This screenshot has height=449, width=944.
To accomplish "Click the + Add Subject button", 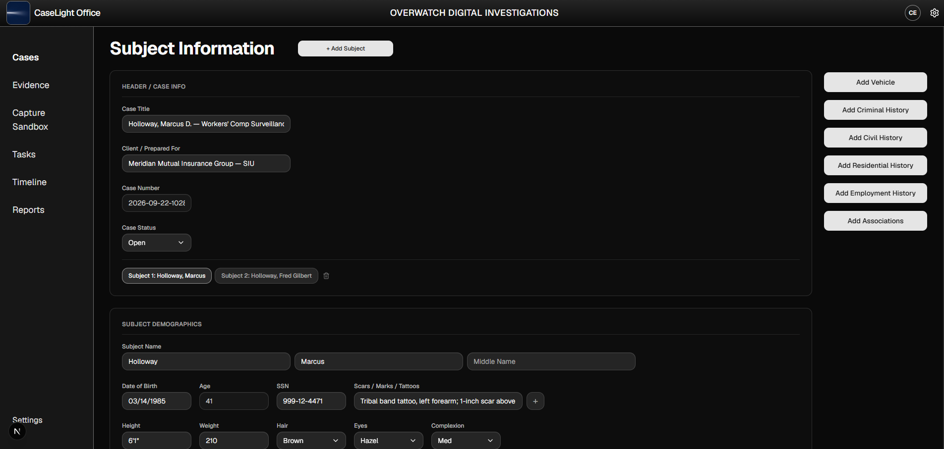I will click(x=346, y=49).
